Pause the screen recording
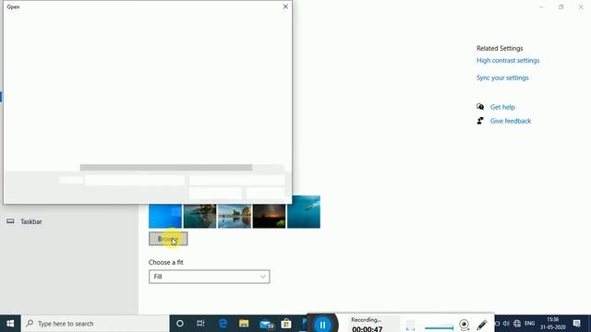 click(322, 325)
